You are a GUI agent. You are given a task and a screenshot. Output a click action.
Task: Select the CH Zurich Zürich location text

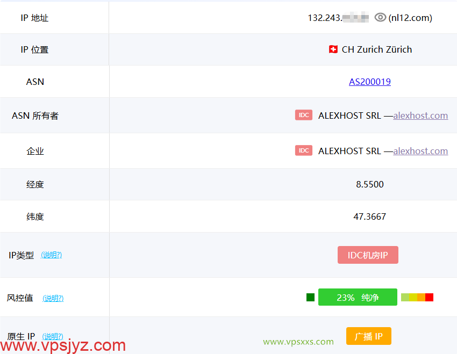(x=376, y=49)
